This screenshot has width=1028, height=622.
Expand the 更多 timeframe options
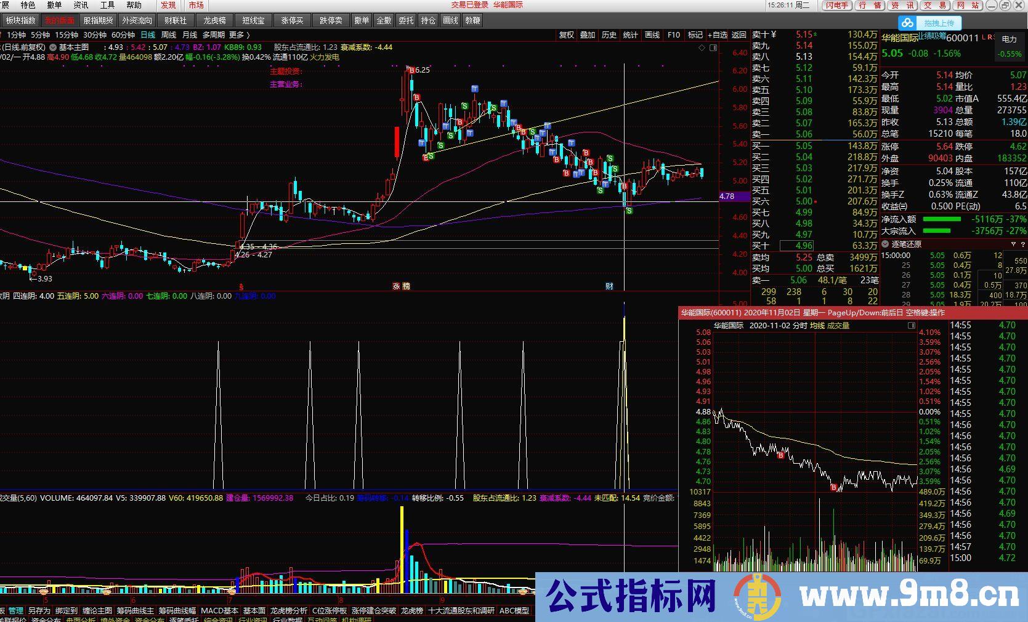(x=240, y=35)
